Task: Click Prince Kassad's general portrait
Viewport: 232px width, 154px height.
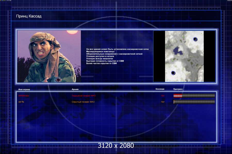Action: pos(49,56)
